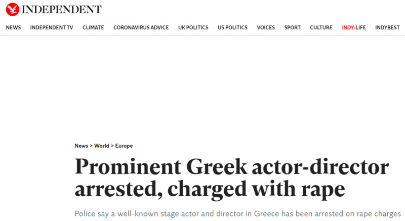Click the Europe breadcrumb link

(x=124, y=146)
